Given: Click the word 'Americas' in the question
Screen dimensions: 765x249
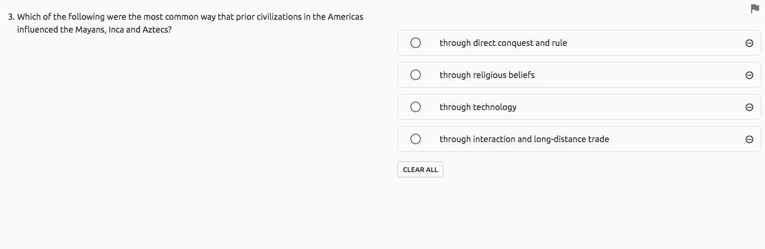Looking at the screenshot, I should tap(345, 17).
